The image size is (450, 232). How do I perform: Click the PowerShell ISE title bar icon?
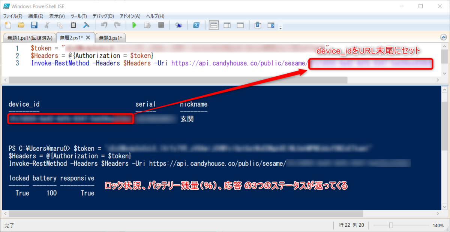(x=6, y=6)
